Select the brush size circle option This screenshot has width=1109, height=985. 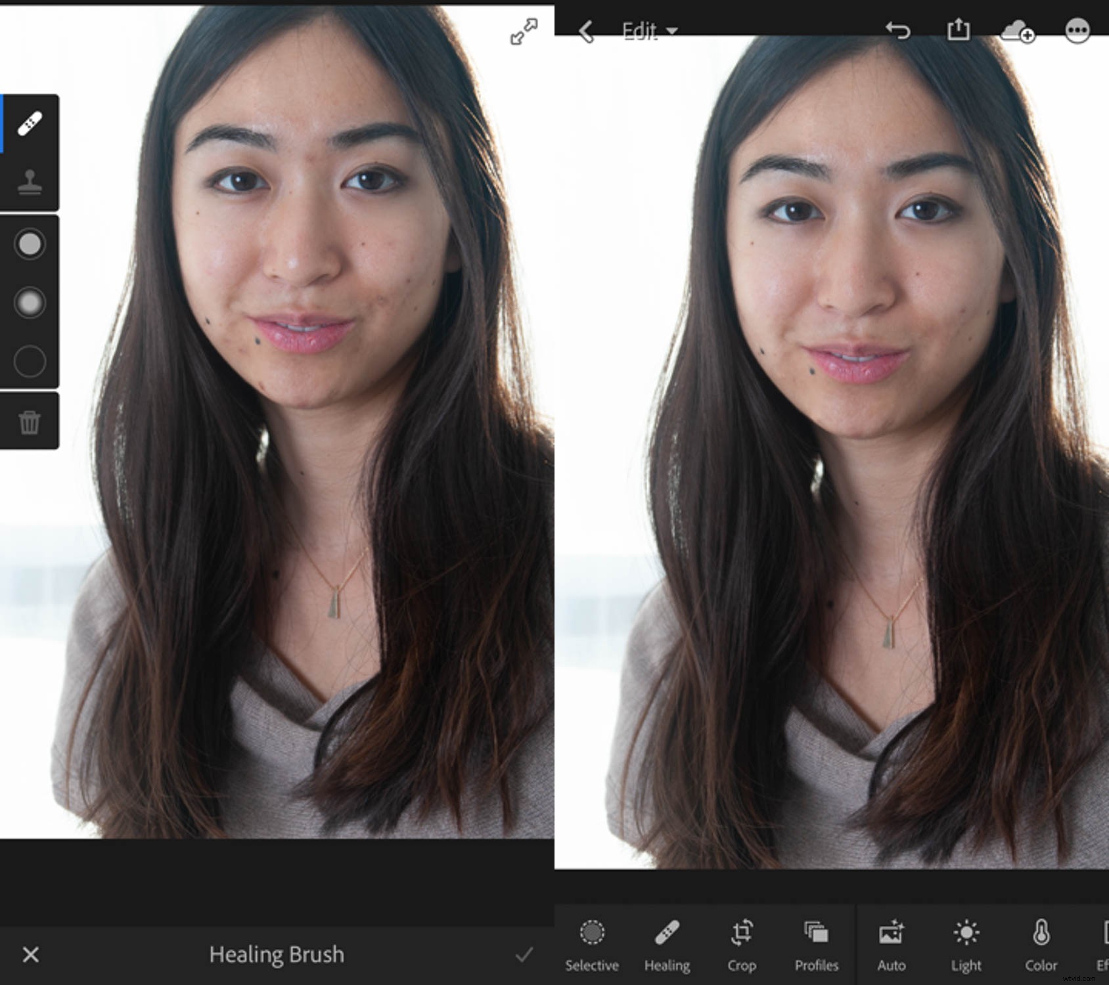(x=29, y=244)
